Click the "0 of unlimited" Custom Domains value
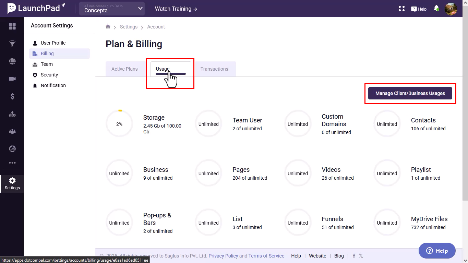The image size is (468, 263). click(336, 132)
